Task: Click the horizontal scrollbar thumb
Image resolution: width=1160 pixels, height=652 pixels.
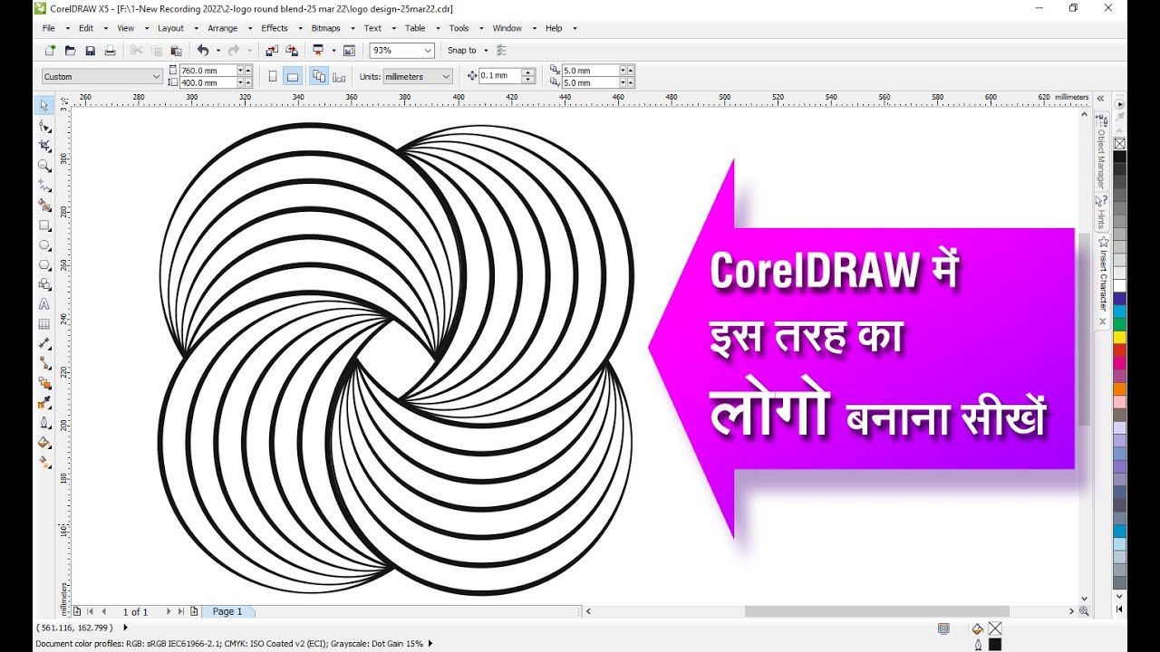Action: coord(876,611)
